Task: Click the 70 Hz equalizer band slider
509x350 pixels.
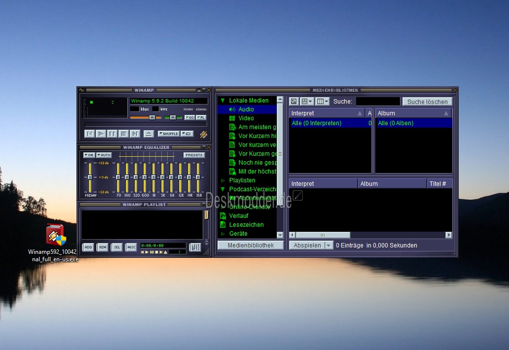Action: coord(118,177)
